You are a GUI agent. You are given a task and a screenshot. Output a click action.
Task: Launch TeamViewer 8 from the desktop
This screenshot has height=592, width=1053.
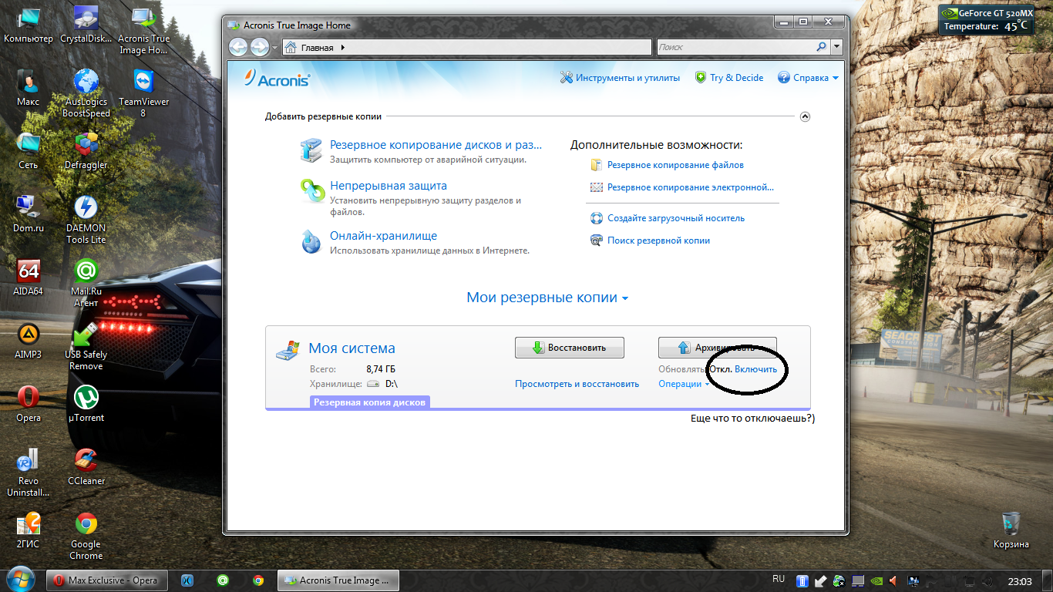tap(143, 93)
